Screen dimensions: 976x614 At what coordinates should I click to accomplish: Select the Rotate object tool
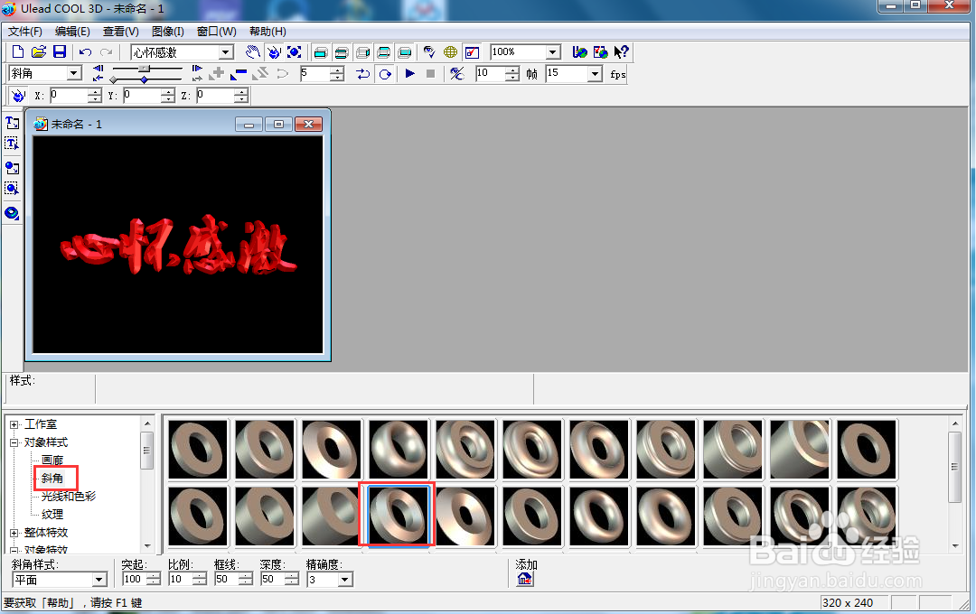click(273, 52)
